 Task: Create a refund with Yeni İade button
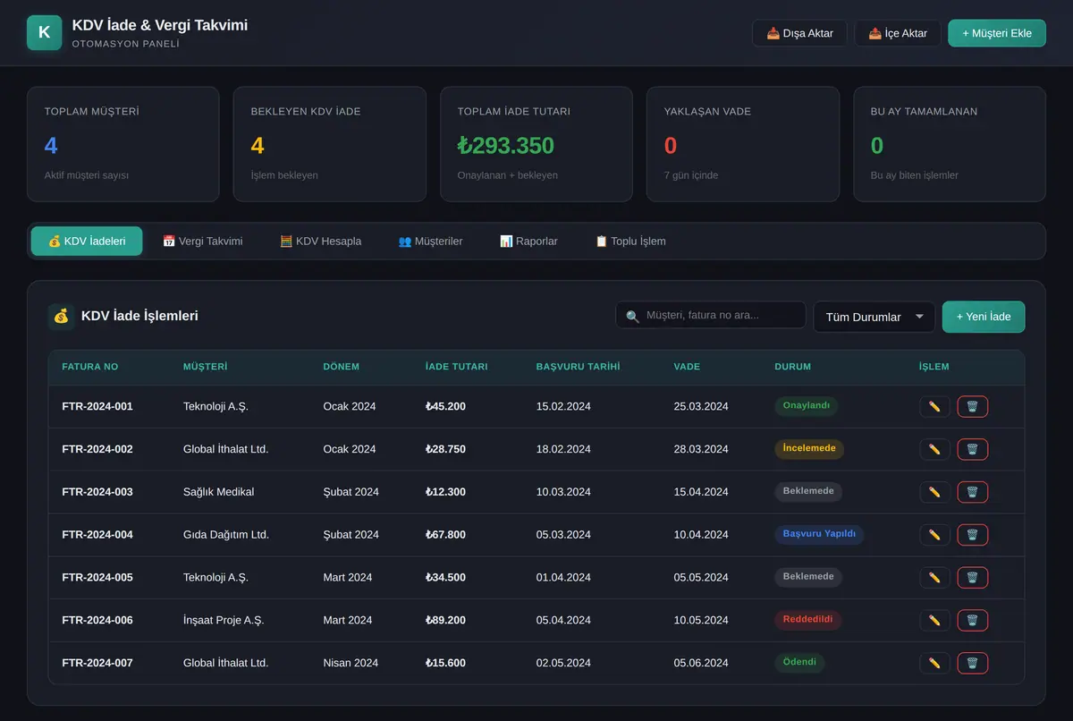[984, 317]
